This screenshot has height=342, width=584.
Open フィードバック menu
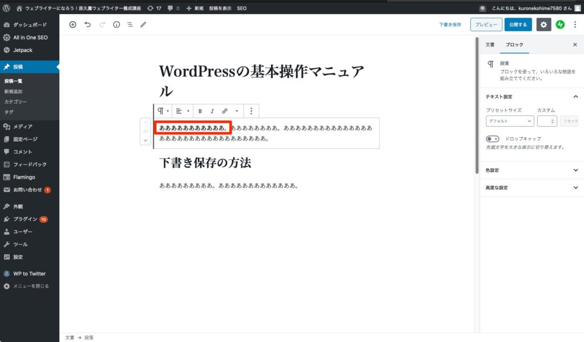click(30, 165)
